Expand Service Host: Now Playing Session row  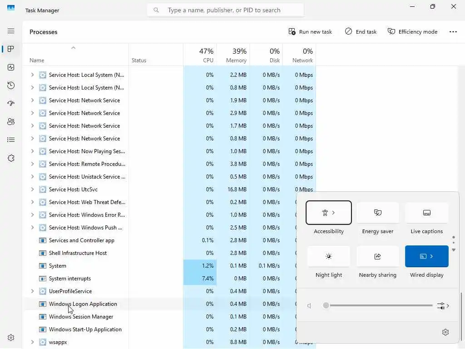32,151
